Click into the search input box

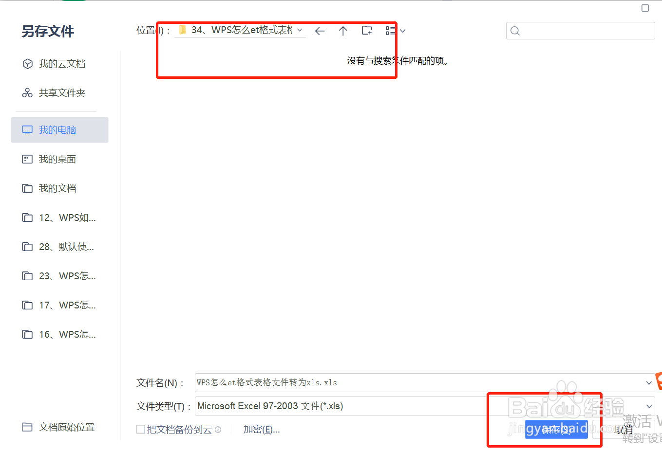tap(581, 31)
